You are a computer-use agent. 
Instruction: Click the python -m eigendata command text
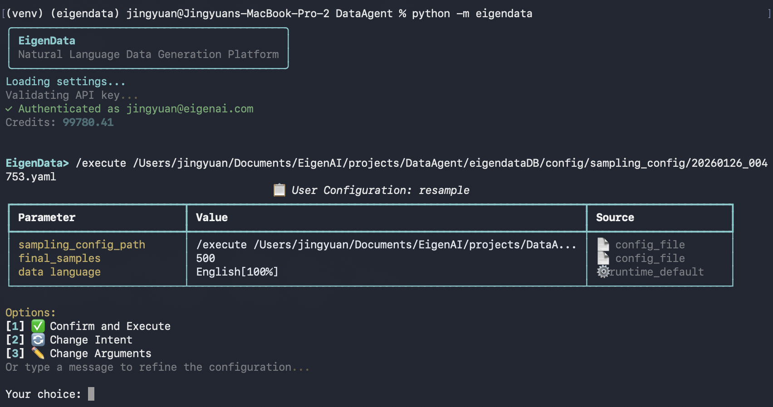click(x=472, y=14)
